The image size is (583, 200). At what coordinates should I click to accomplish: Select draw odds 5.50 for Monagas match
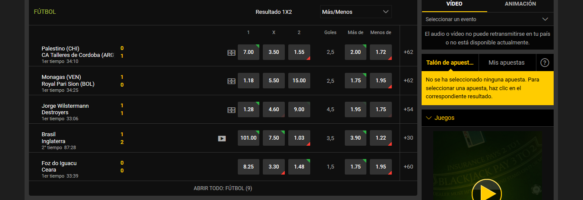coord(274,81)
